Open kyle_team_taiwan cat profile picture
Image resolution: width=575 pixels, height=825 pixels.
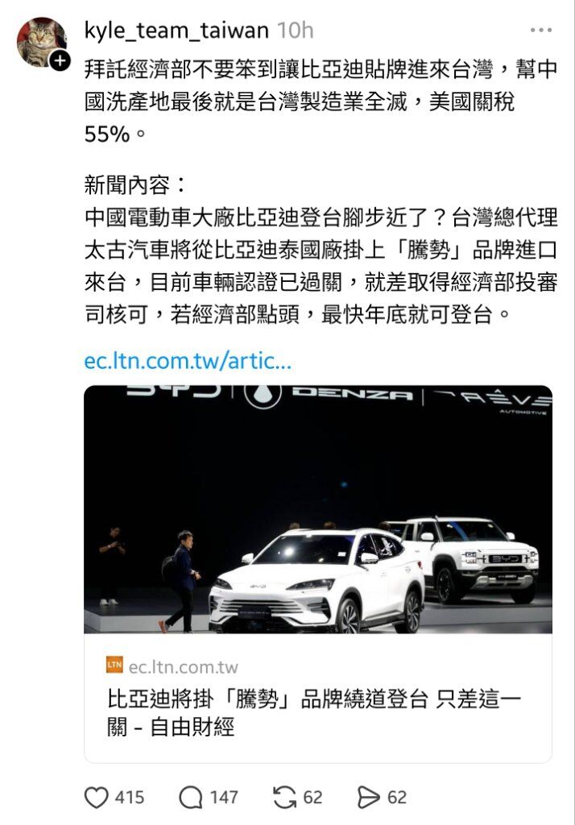(x=42, y=42)
